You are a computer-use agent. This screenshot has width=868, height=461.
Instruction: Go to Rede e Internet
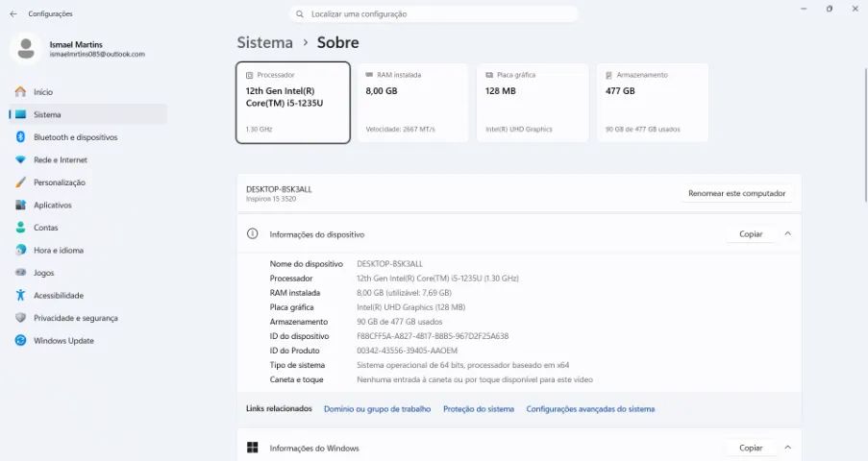(88, 160)
